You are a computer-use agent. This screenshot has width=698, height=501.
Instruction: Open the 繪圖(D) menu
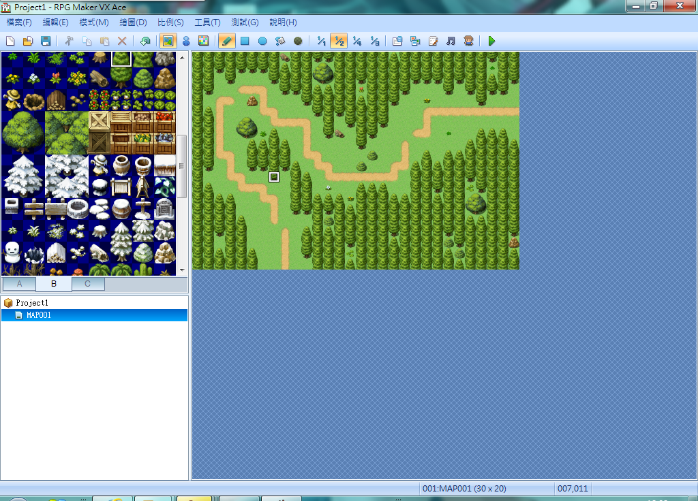click(x=133, y=22)
